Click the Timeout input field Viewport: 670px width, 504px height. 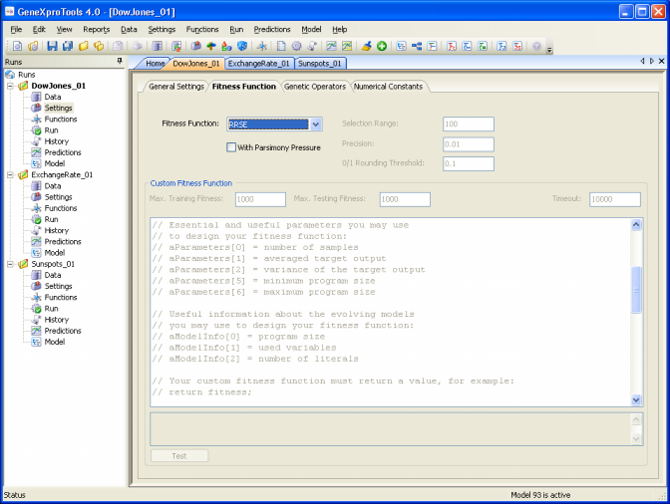[615, 199]
